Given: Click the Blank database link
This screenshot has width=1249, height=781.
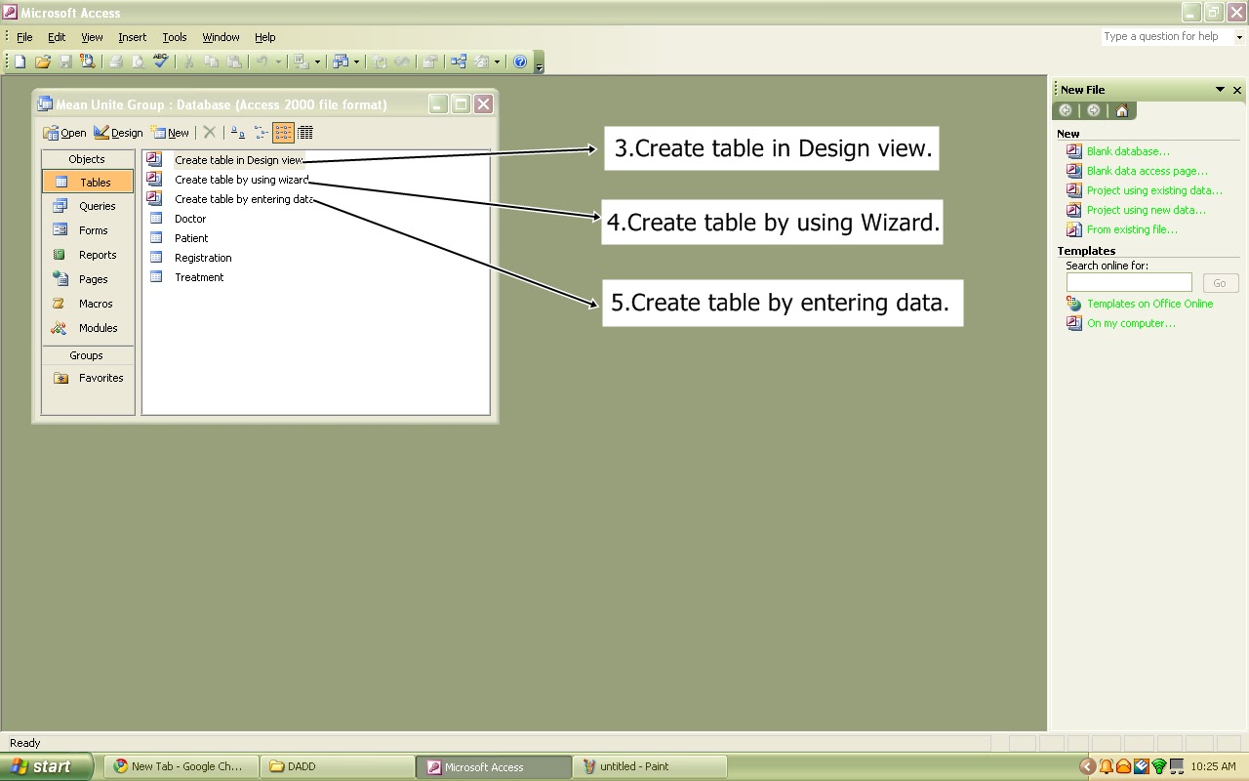Looking at the screenshot, I should coord(1128,151).
